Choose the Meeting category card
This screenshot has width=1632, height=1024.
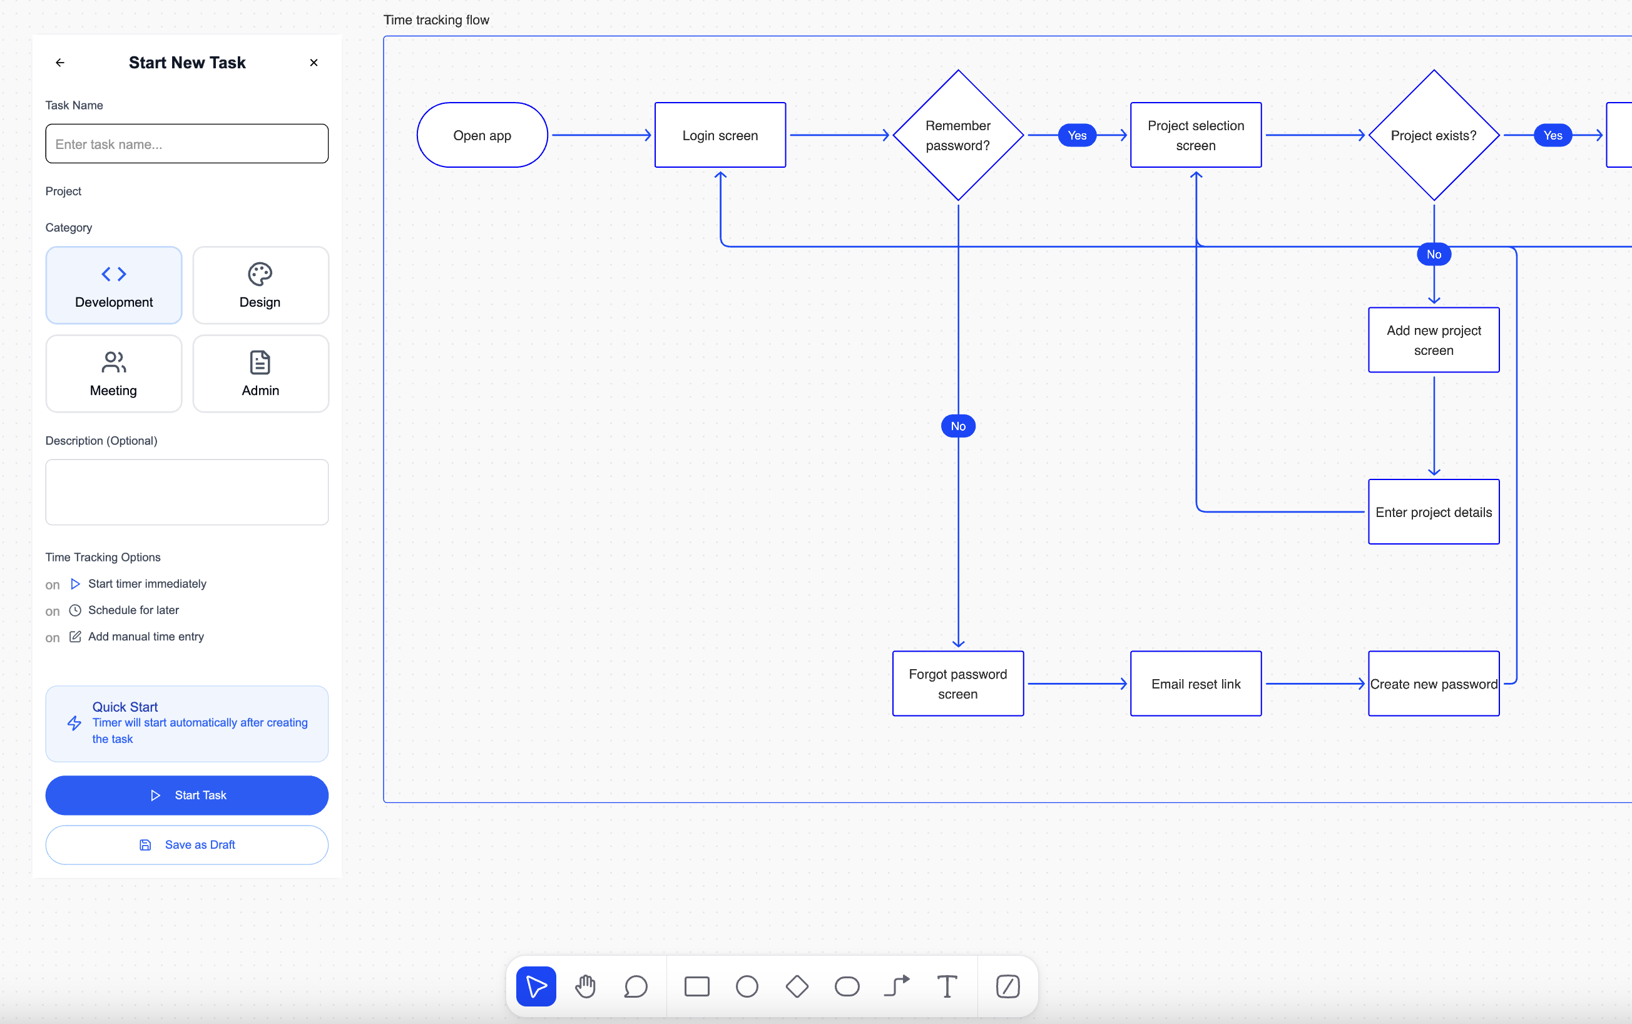point(114,374)
